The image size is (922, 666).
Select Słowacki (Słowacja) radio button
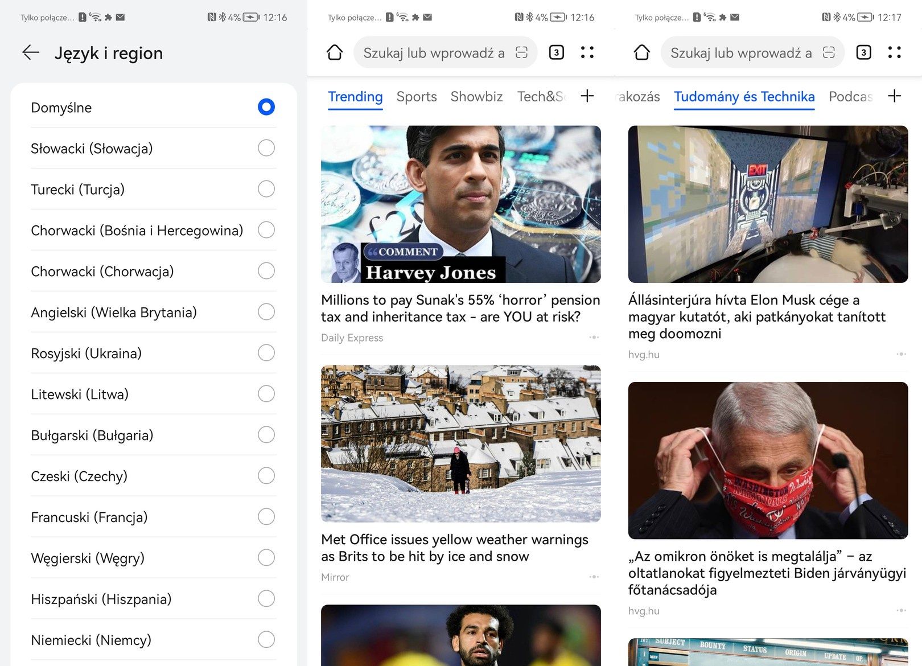click(x=266, y=148)
